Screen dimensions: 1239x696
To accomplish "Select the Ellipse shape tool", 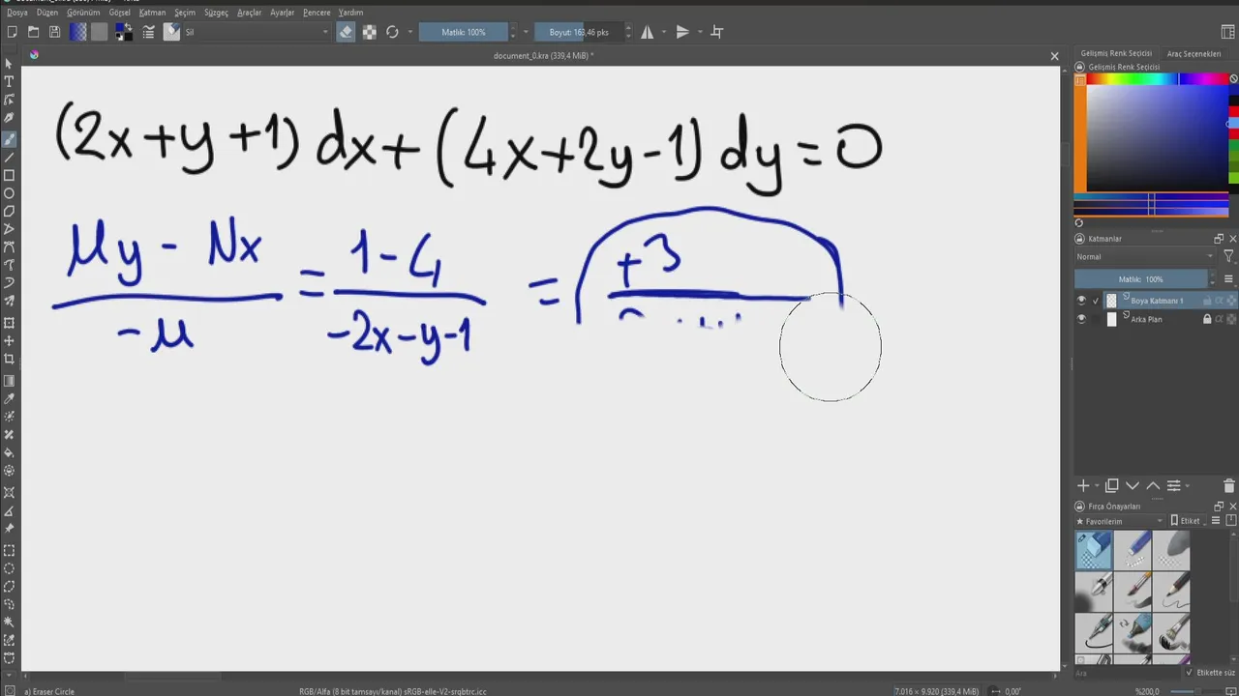I will (9, 193).
